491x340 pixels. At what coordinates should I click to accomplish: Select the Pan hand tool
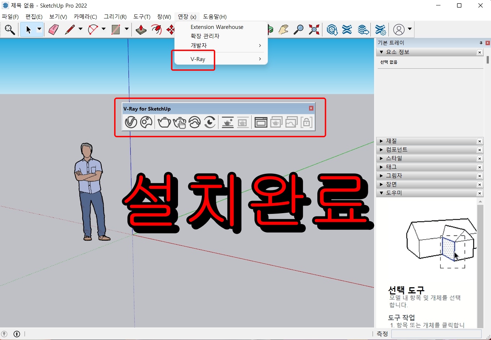point(284,30)
